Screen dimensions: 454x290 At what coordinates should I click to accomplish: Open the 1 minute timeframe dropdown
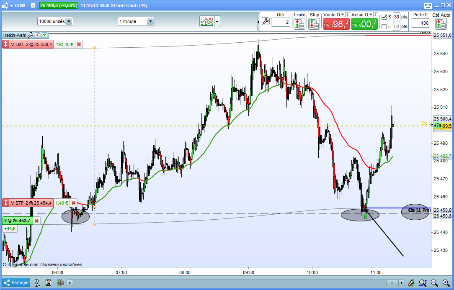[x=136, y=21]
